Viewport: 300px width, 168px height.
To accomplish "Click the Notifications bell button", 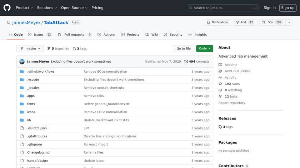I will point(217,22).
